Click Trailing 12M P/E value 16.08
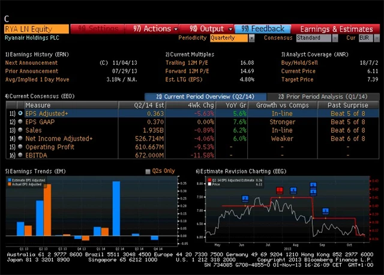 click(x=247, y=62)
